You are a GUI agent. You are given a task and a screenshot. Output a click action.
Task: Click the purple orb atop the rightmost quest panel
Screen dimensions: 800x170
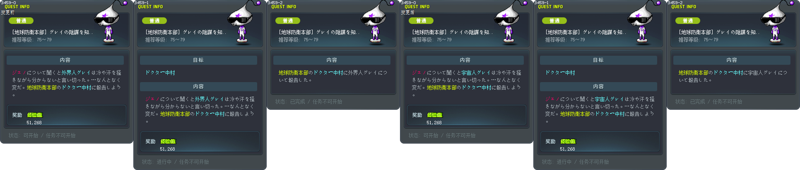(x=792, y=3)
